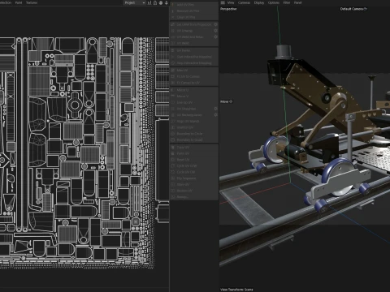This screenshot has width=390, height=292.
Task: Open UV Unwrap options gear
Action: click(x=216, y=31)
